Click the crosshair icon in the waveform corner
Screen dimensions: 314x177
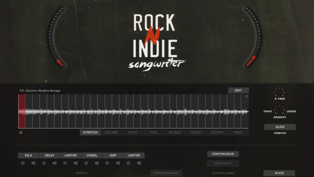[x=246, y=96]
